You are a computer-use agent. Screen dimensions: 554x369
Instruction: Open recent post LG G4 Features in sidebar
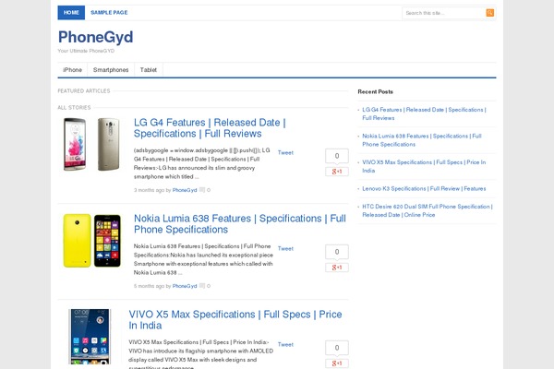pos(424,114)
